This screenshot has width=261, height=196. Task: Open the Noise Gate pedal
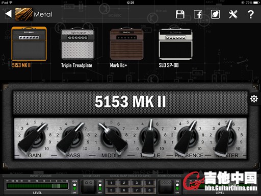click(88, 187)
